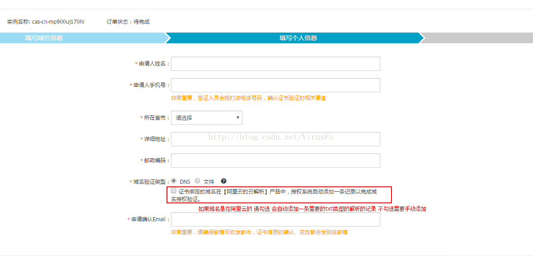The height and width of the screenshot is (264, 533).
Task: Focus the 申请人手机号 phone number field
Action: pyautogui.click(x=275, y=85)
